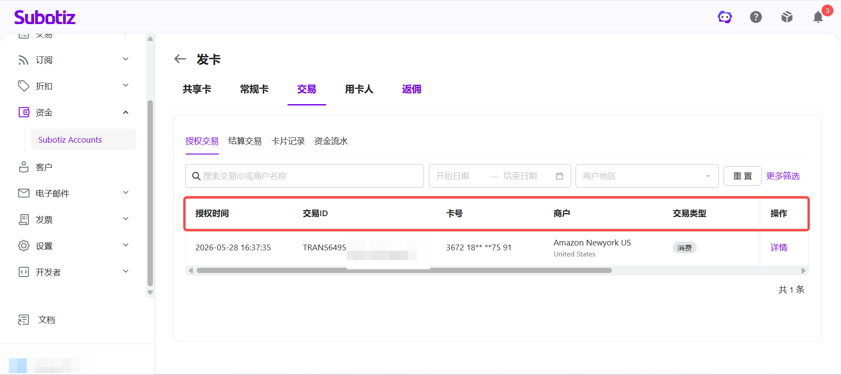Click the package box icon in header

tap(787, 17)
